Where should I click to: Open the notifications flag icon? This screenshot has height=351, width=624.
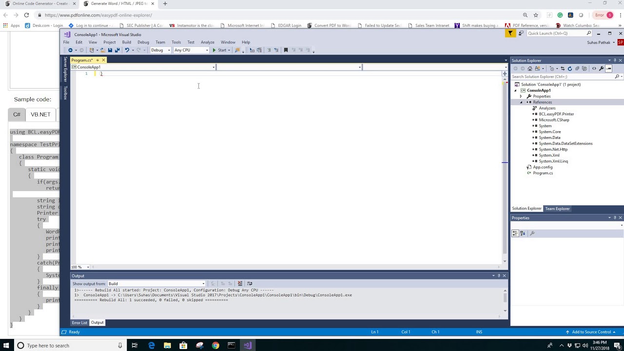point(510,33)
